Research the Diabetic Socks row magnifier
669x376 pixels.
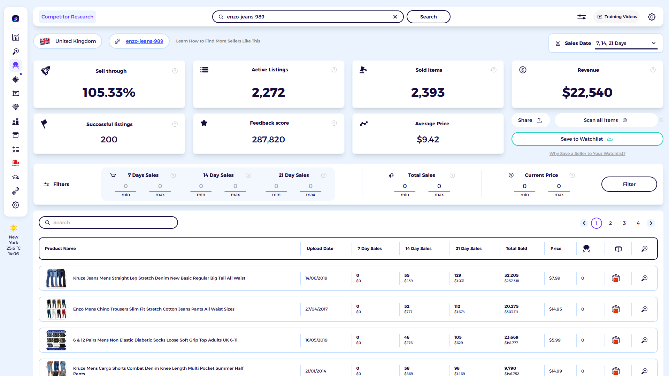(x=645, y=340)
